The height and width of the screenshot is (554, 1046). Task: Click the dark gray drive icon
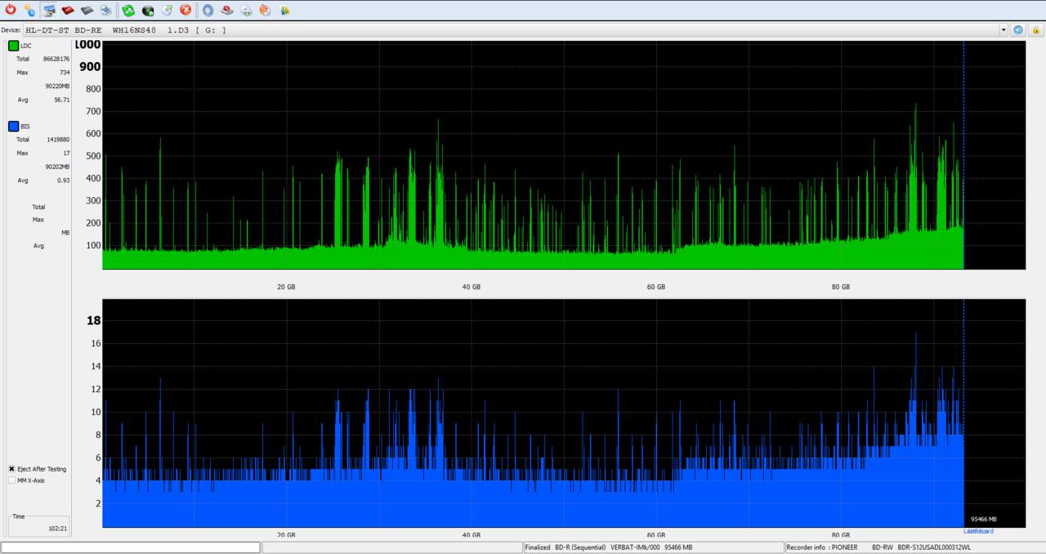pos(87,10)
